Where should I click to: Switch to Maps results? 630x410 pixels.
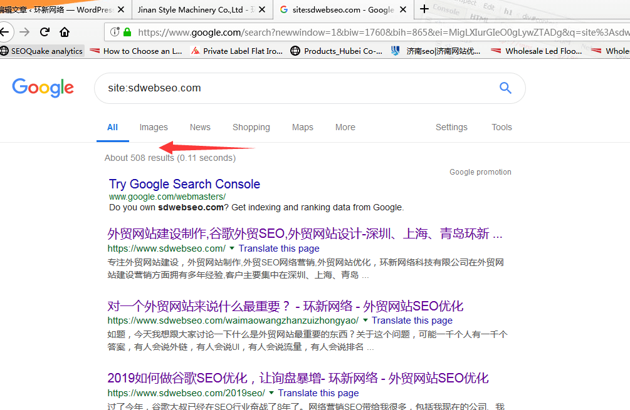tap(303, 127)
